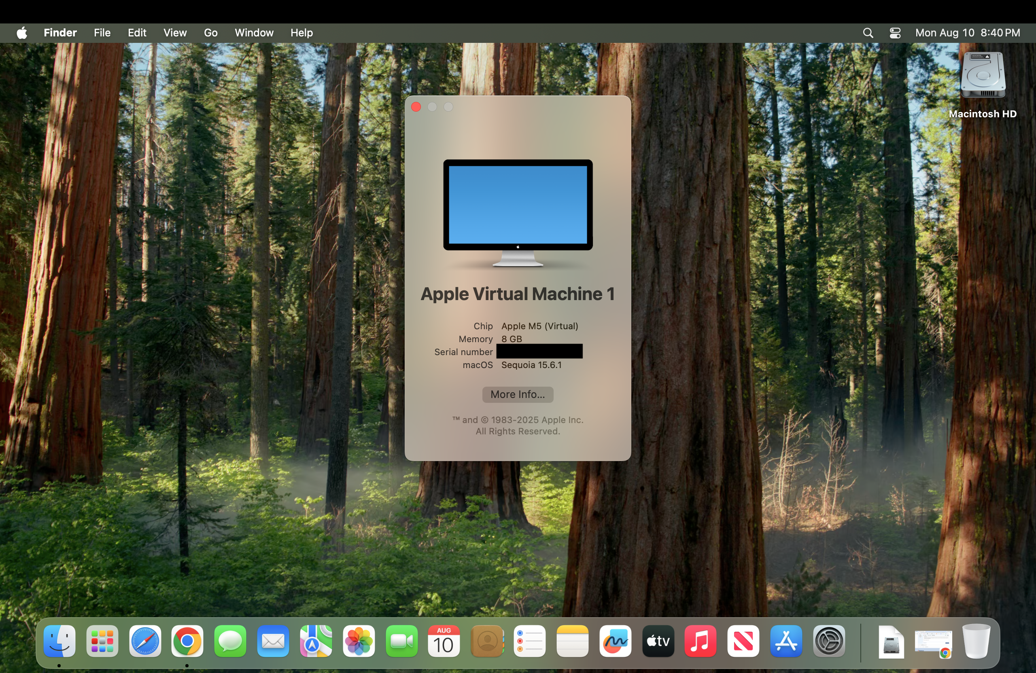Open Notes app in the Dock
This screenshot has width=1036, height=673.
click(x=572, y=641)
